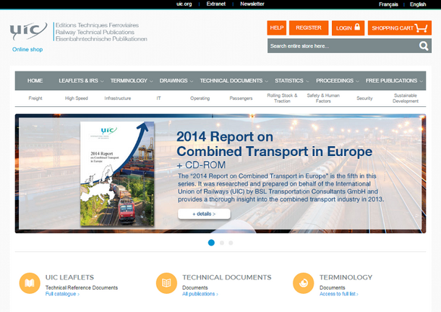Open the Access to full list link
The width and height of the screenshot is (441, 312).
[339, 294]
